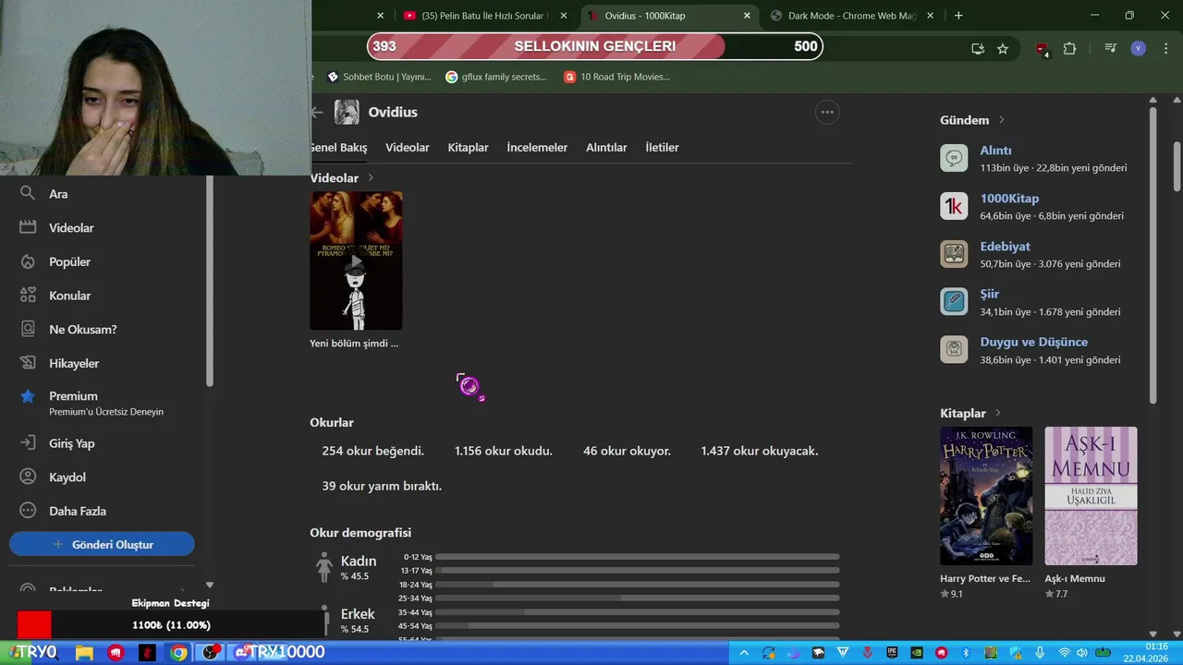The height and width of the screenshot is (665, 1183).
Task: Open the Aşk-ı Memnu book cover
Action: (x=1091, y=496)
